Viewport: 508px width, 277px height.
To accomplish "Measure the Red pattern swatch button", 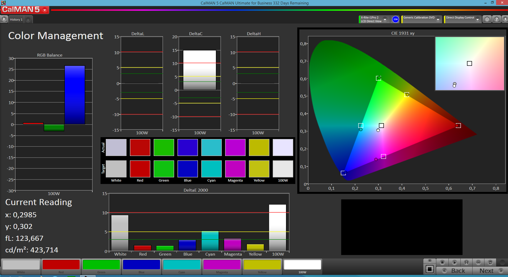I will click(61, 266).
